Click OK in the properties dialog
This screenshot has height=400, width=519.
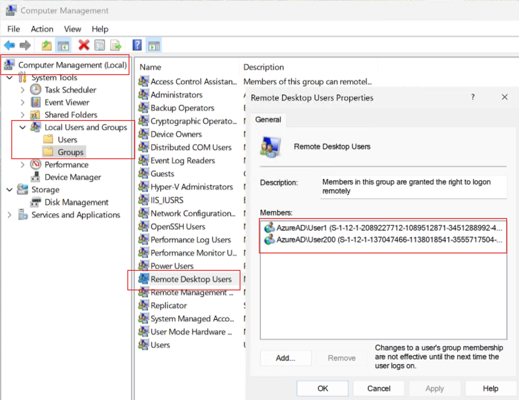323,389
